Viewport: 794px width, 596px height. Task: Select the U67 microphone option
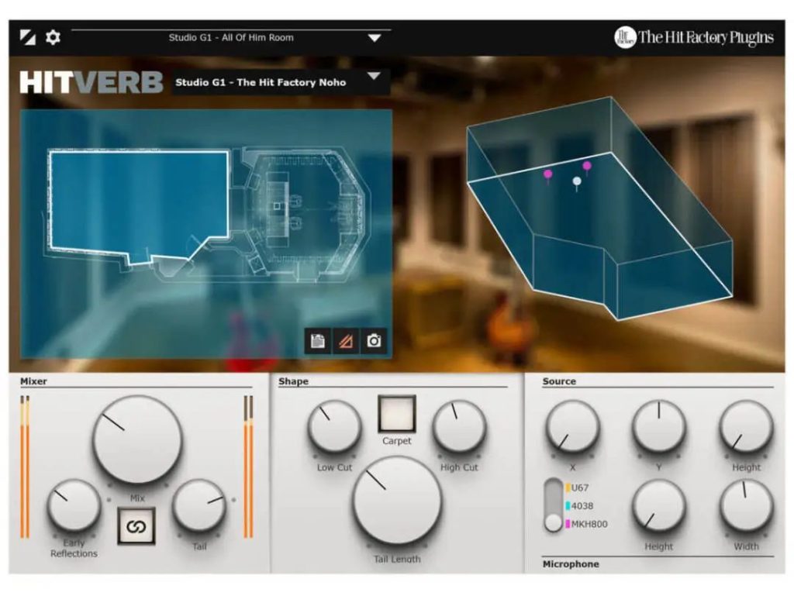pyautogui.click(x=581, y=488)
